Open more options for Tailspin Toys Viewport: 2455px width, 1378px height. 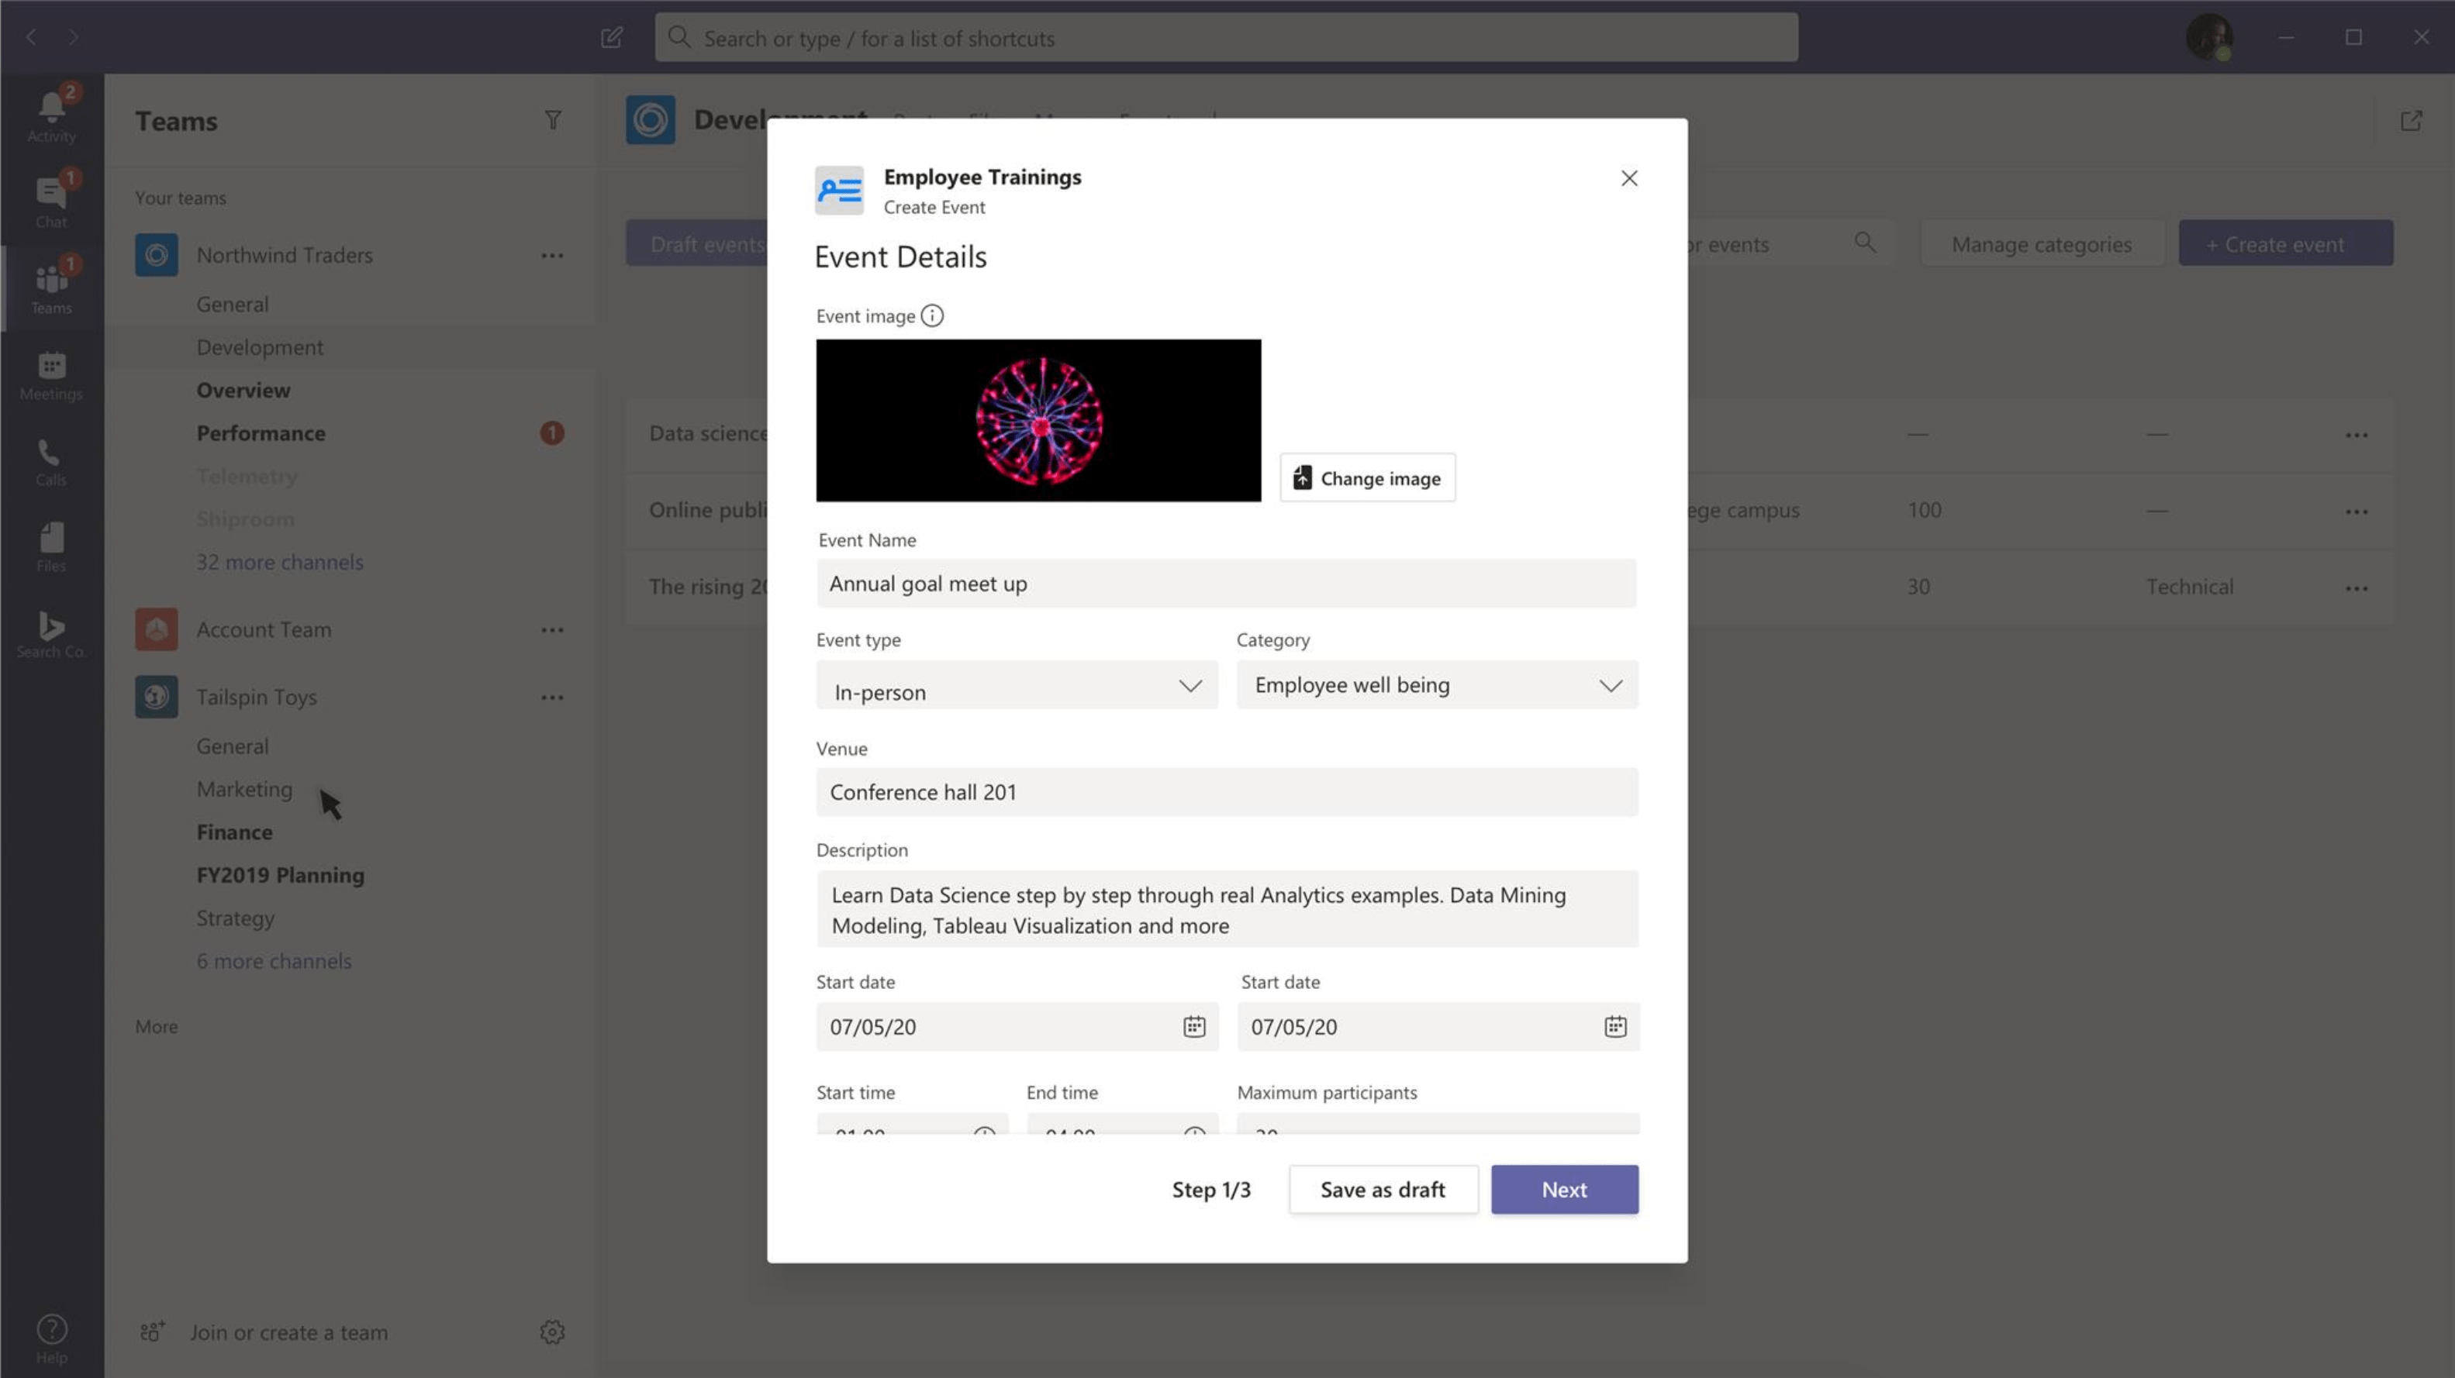pyautogui.click(x=552, y=696)
